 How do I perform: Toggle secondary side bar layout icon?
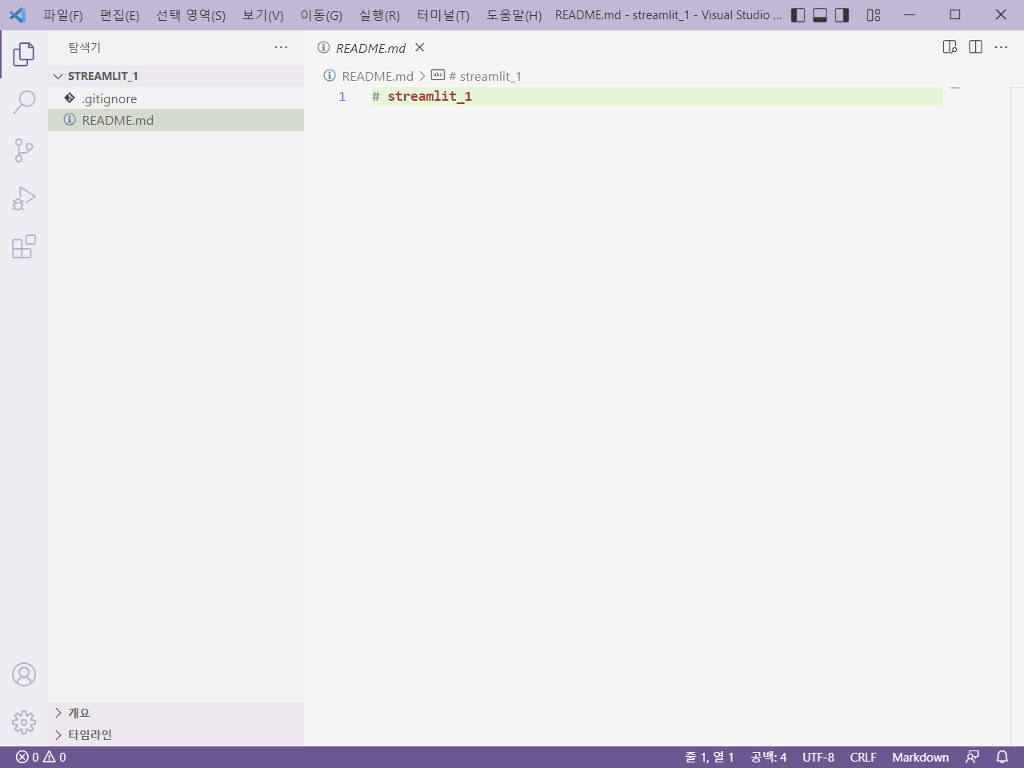842,15
